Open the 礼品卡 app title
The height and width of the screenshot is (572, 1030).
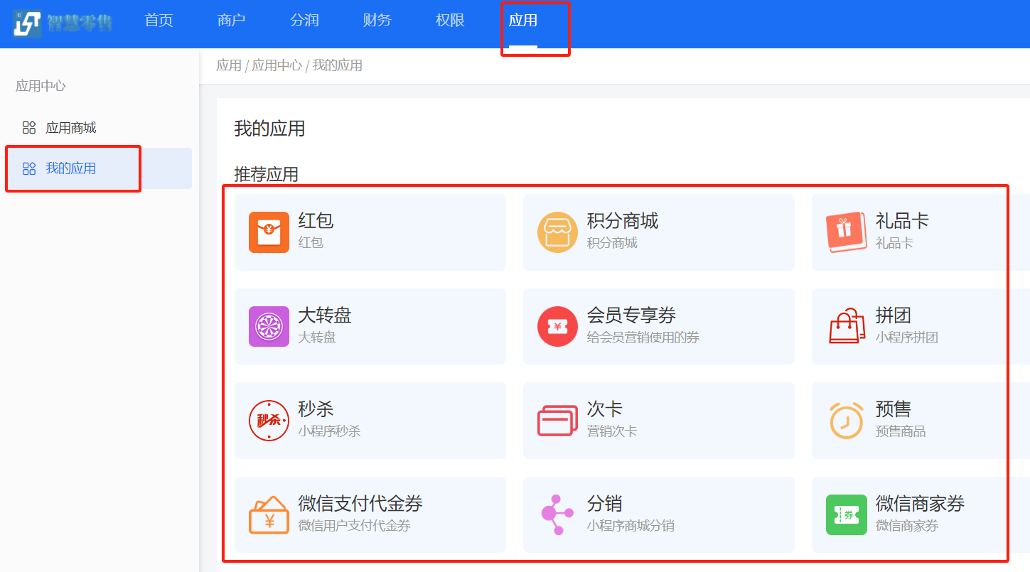(x=902, y=221)
